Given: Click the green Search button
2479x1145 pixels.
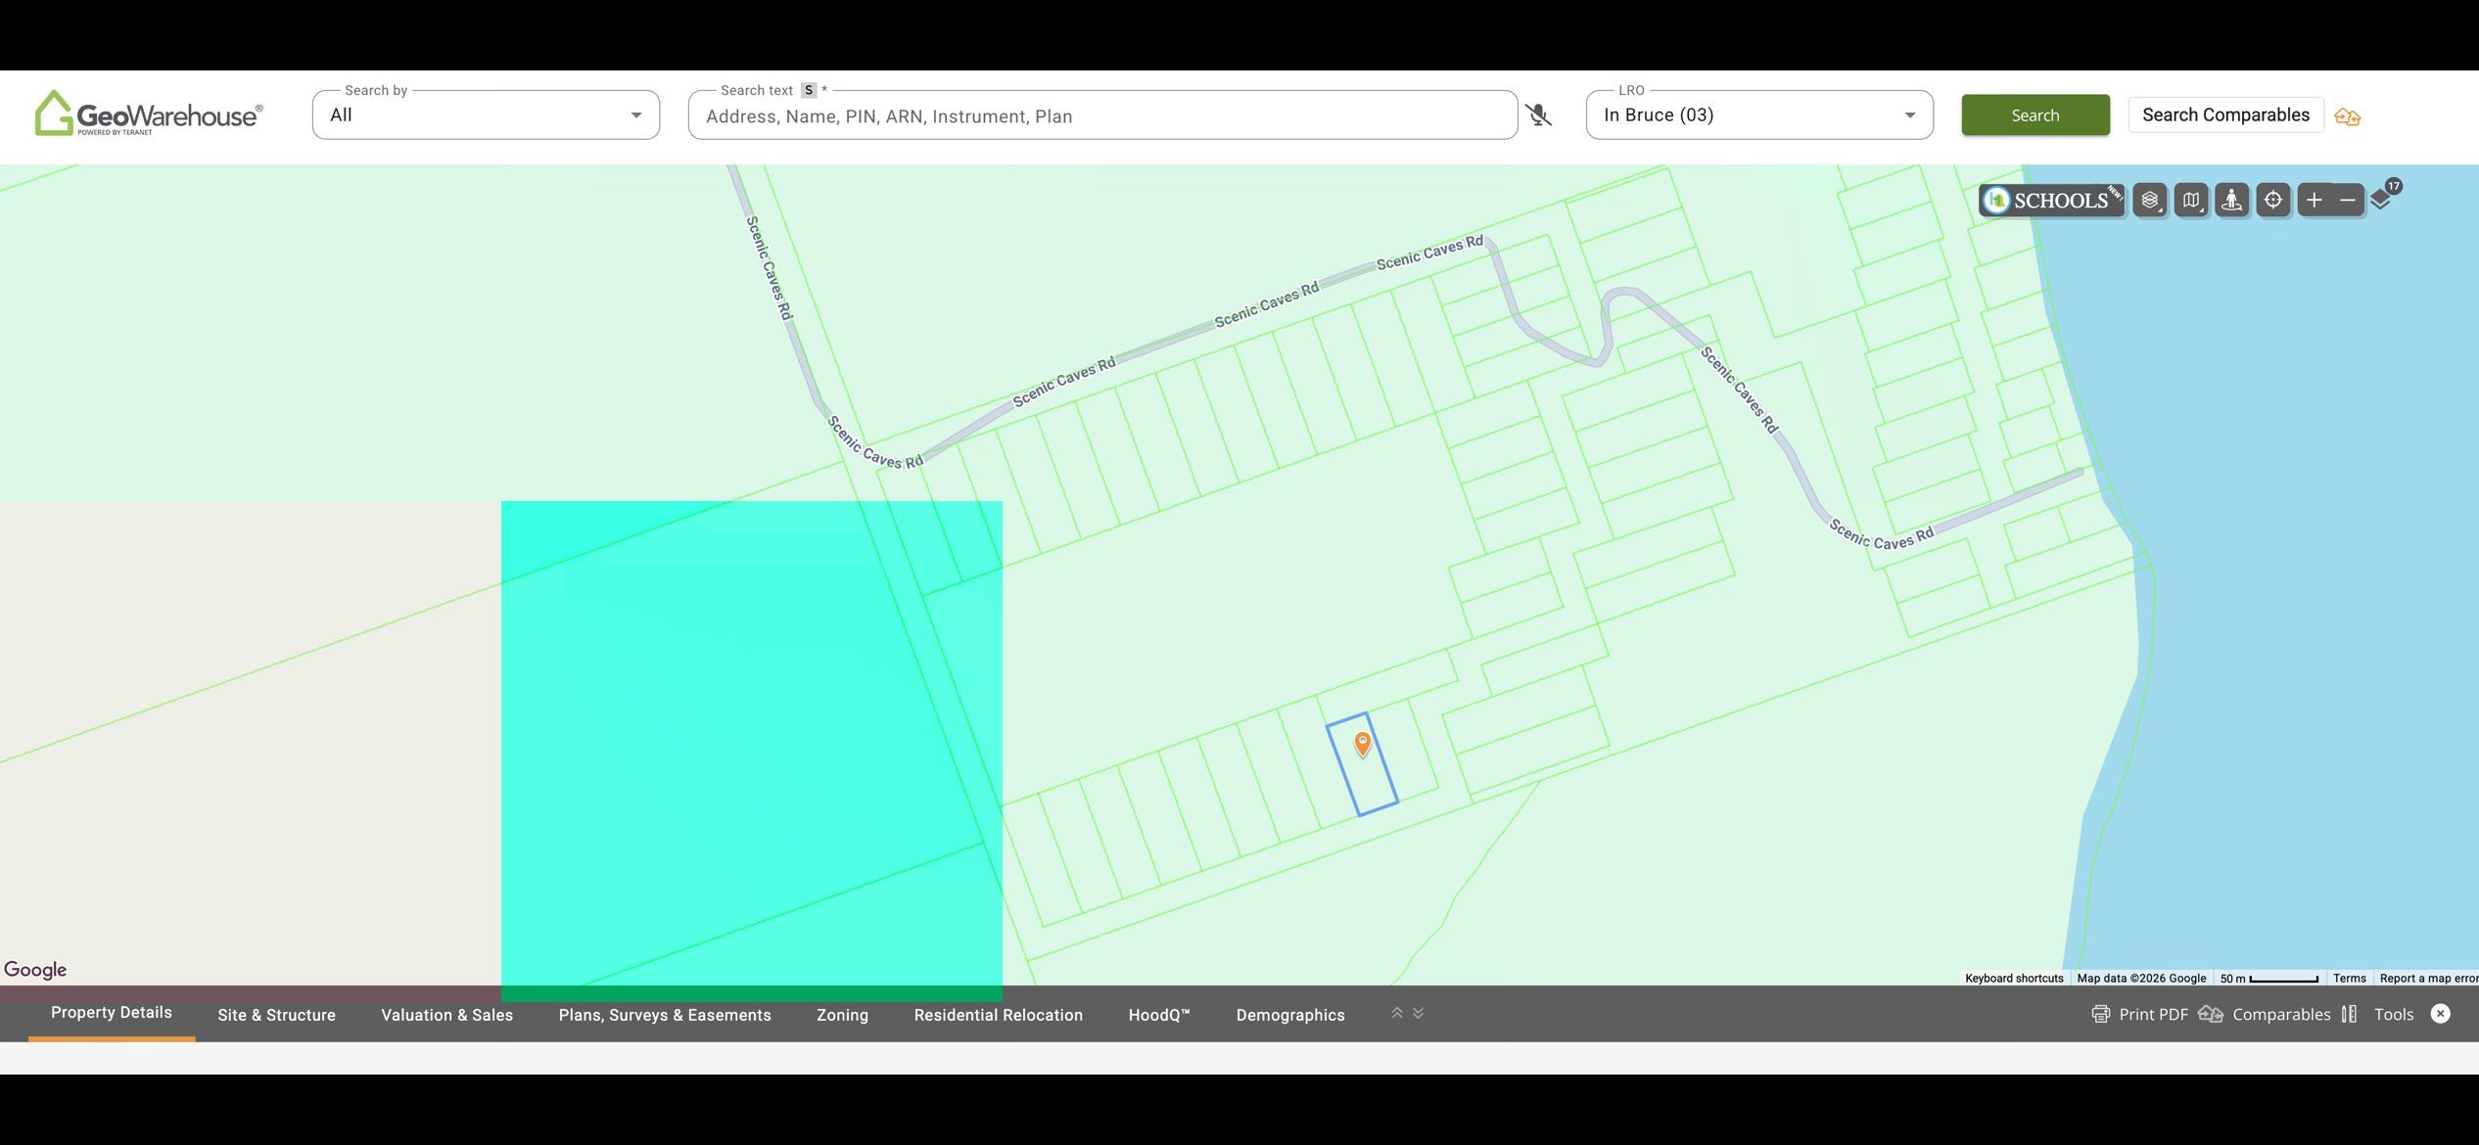Looking at the screenshot, I should 2035,115.
